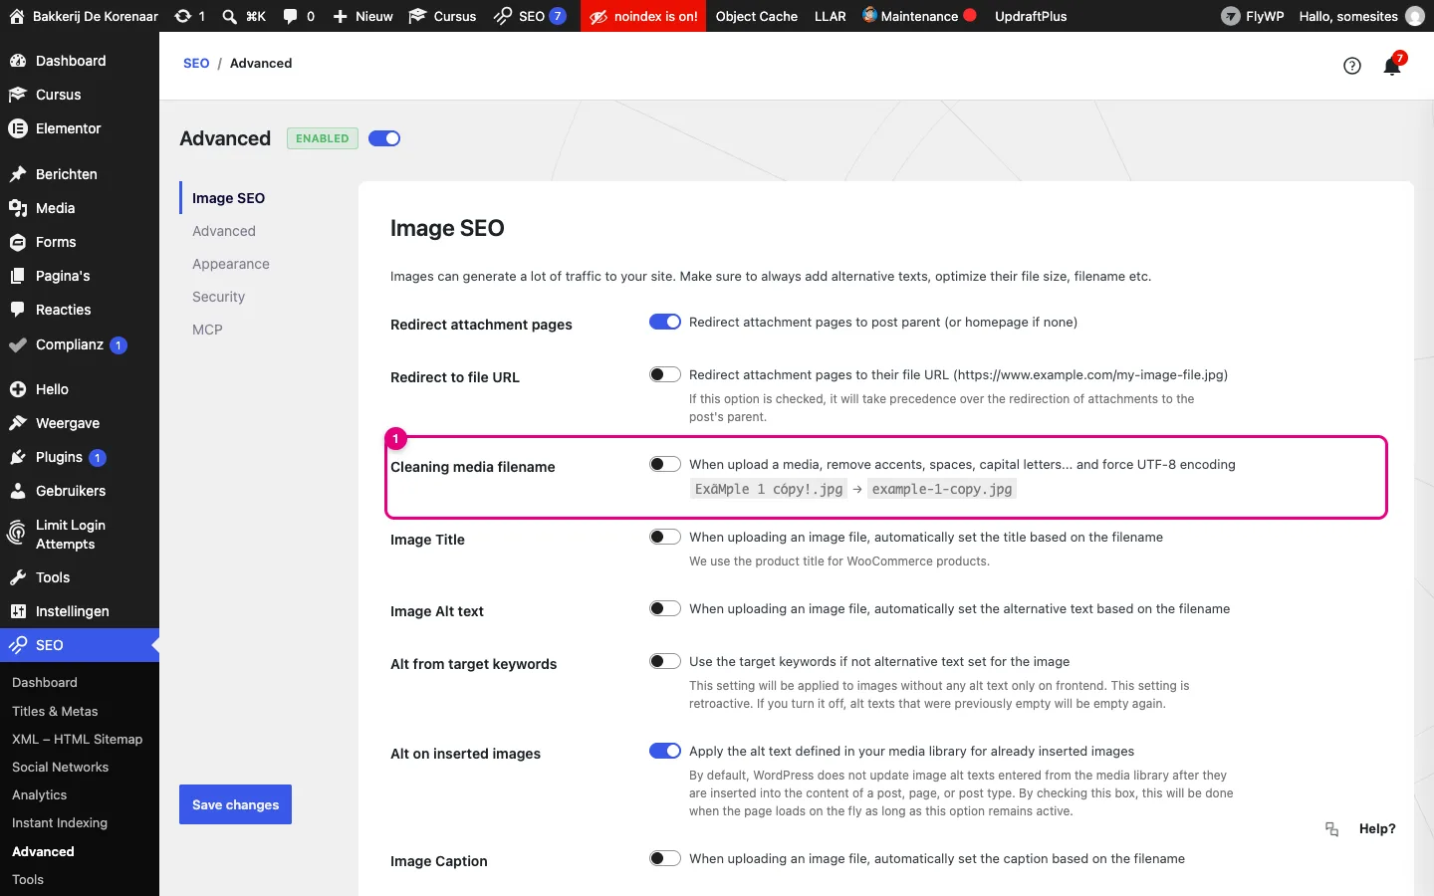Open the Appearance settings tab
This screenshot has height=896, width=1434.
click(231, 264)
